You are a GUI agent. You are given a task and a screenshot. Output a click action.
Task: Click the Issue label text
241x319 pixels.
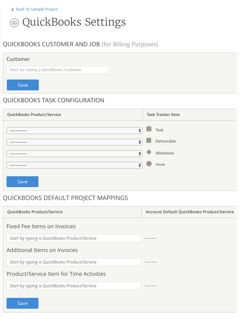point(160,164)
